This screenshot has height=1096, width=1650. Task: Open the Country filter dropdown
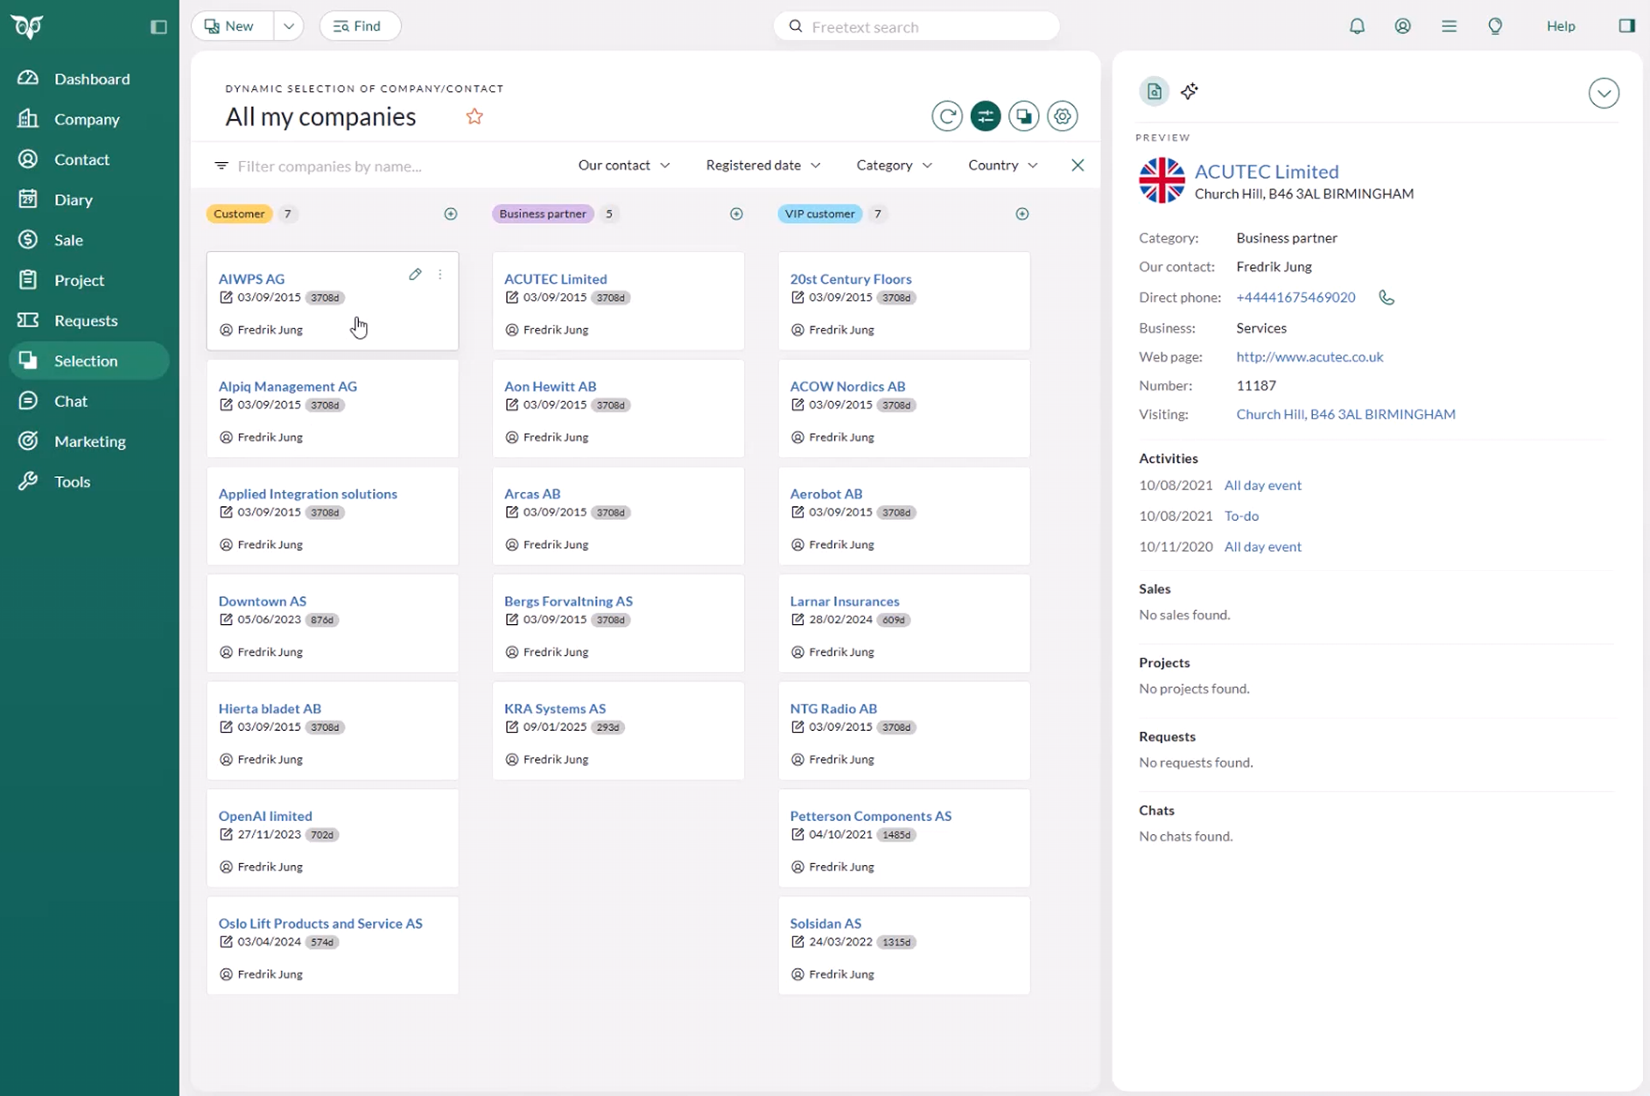click(1002, 165)
